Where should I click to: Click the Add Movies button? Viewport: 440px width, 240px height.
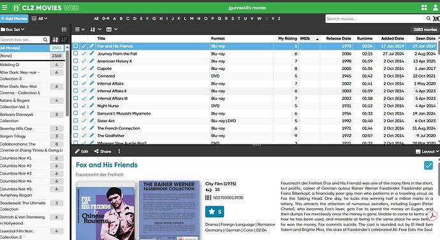(x=14, y=18)
